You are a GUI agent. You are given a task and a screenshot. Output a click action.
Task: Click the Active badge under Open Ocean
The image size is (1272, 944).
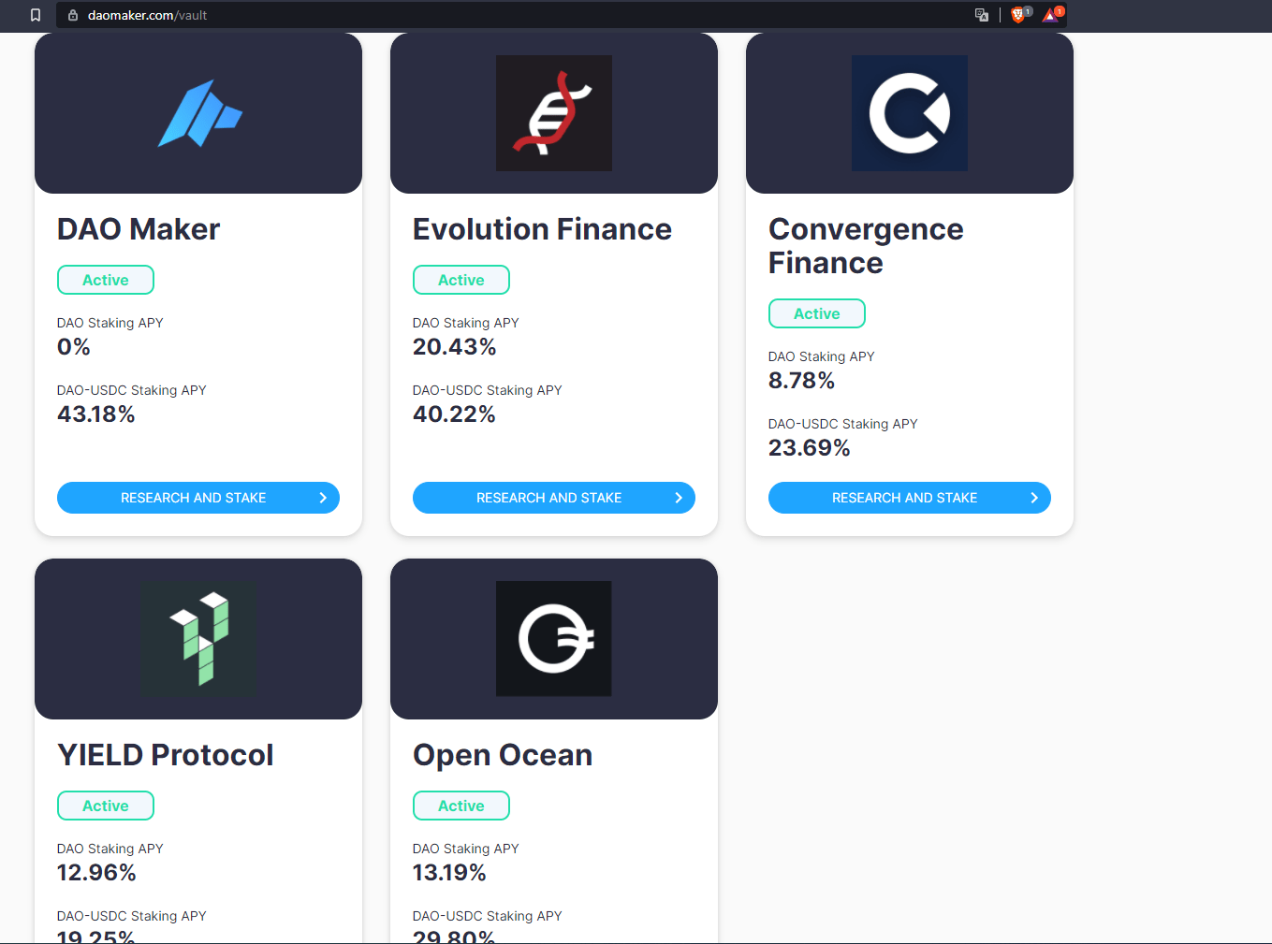click(x=461, y=806)
